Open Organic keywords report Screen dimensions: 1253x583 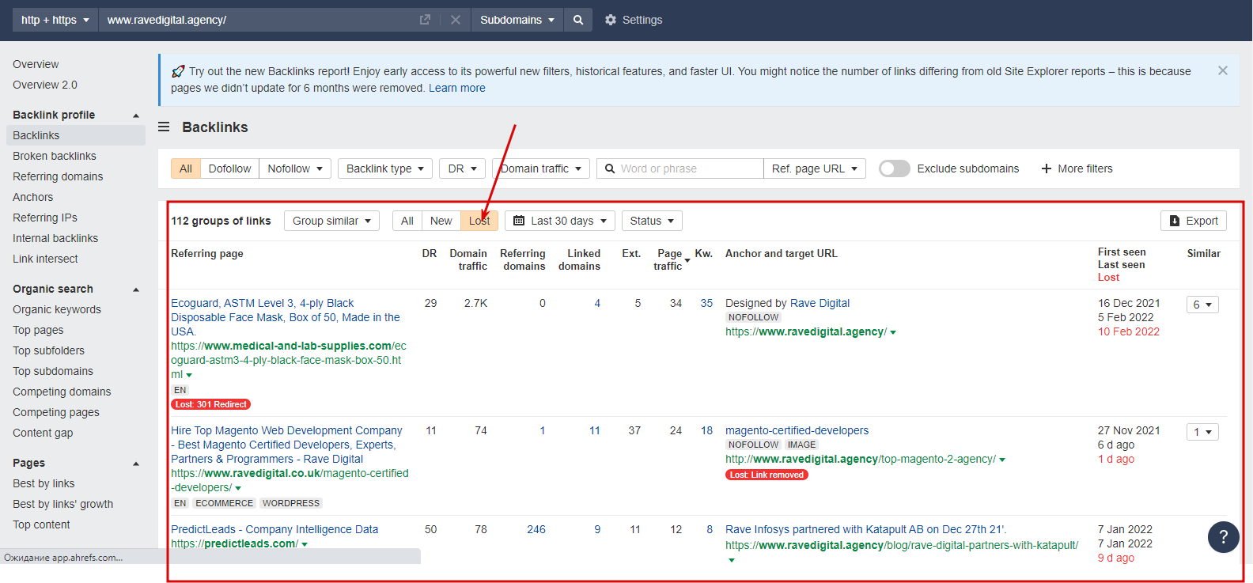pyautogui.click(x=57, y=309)
